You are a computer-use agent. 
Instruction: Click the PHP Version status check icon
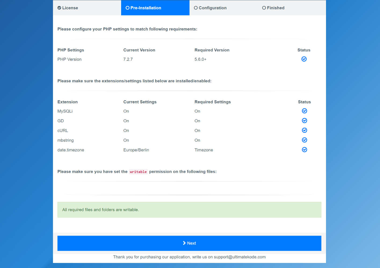click(x=304, y=59)
